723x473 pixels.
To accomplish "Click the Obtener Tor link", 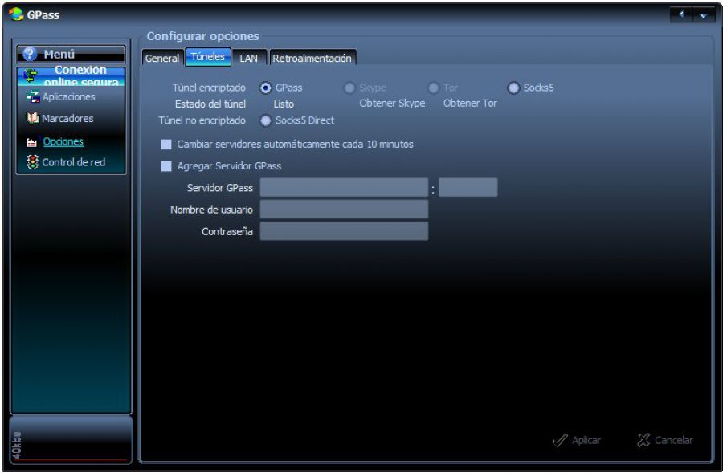I will [470, 104].
